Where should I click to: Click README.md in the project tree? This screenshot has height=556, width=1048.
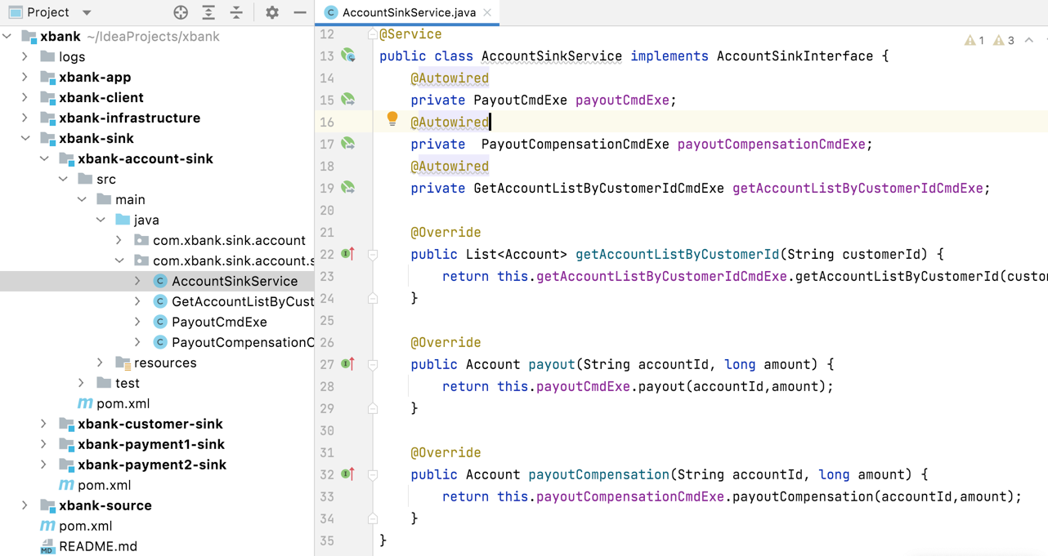[x=97, y=546]
